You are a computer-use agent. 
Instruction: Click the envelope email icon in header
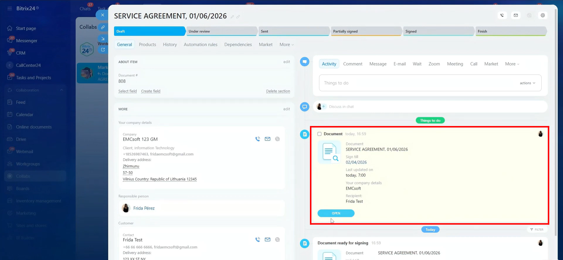[x=515, y=15]
